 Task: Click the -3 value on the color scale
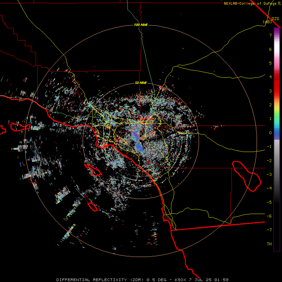[269, 175]
